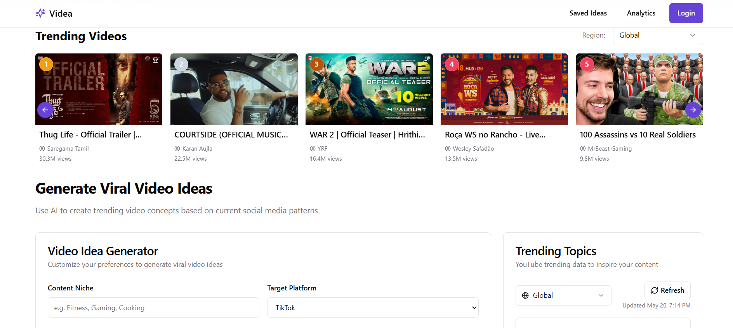Click the user icon beside Wesley Safadão
Image resolution: width=733 pixels, height=328 pixels.
coord(448,149)
